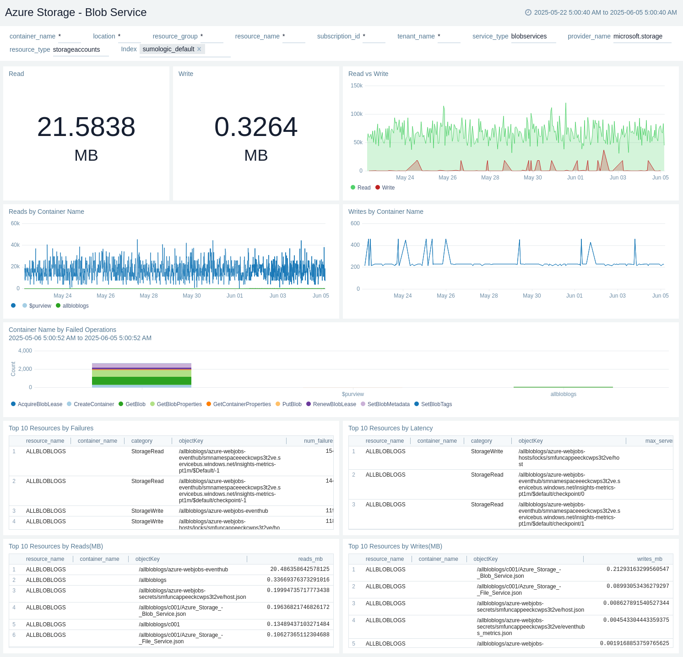
Task: Toggle SetBlobMetadata legend entry
Action: (x=385, y=404)
